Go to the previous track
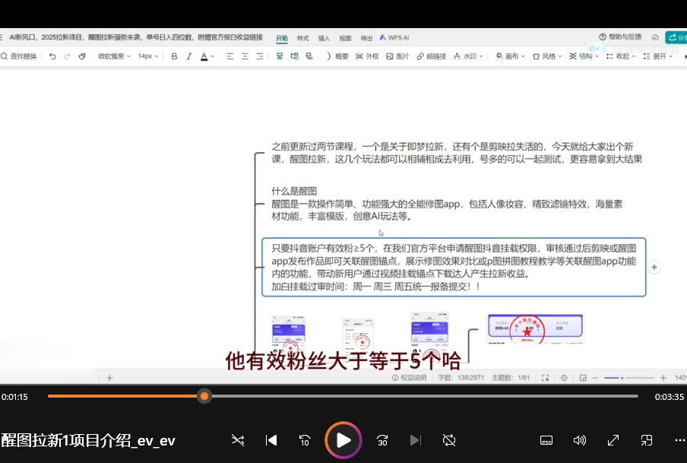This screenshot has height=463, width=687. tap(271, 440)
